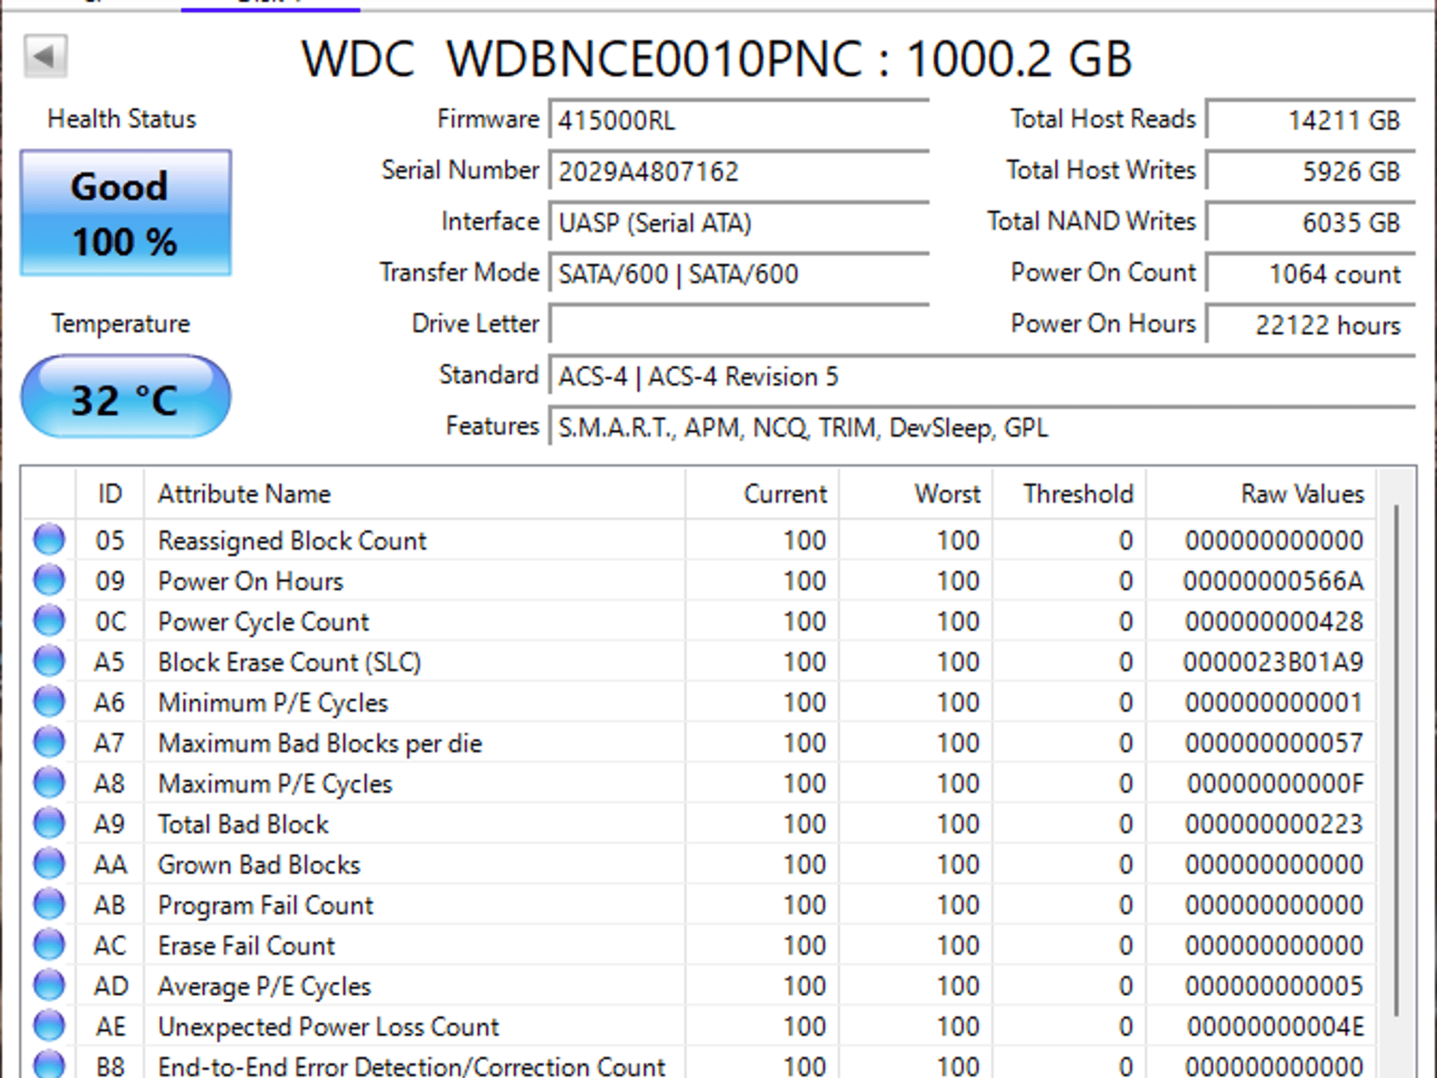Select the Erase Fail Count attribute
This screenshot has width=1437, height=1078.
[x=246, y=946]
